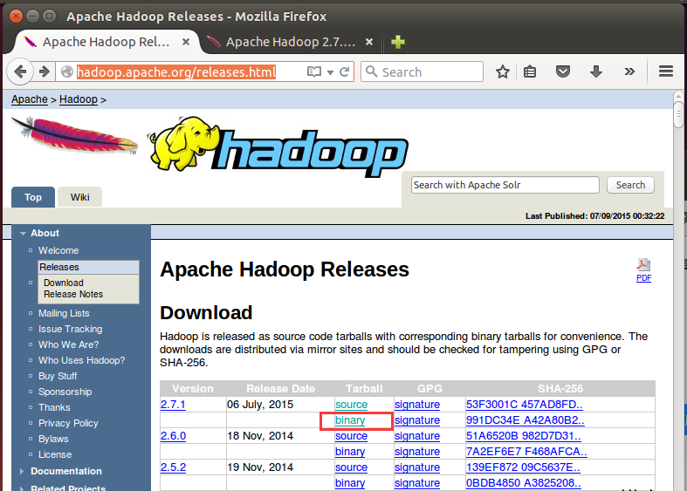
Task: Open Who Uses Hadoop? in sidebar
Action: (82, 360)
